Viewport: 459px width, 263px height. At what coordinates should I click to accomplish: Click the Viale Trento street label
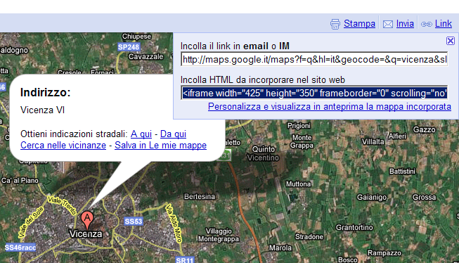(x=62, y=205)
